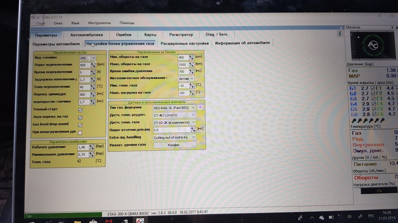The image size is (398, 223).
Task: Toggle the Звук перекл. на газ checkbox
Action: (x=80, y=118)
